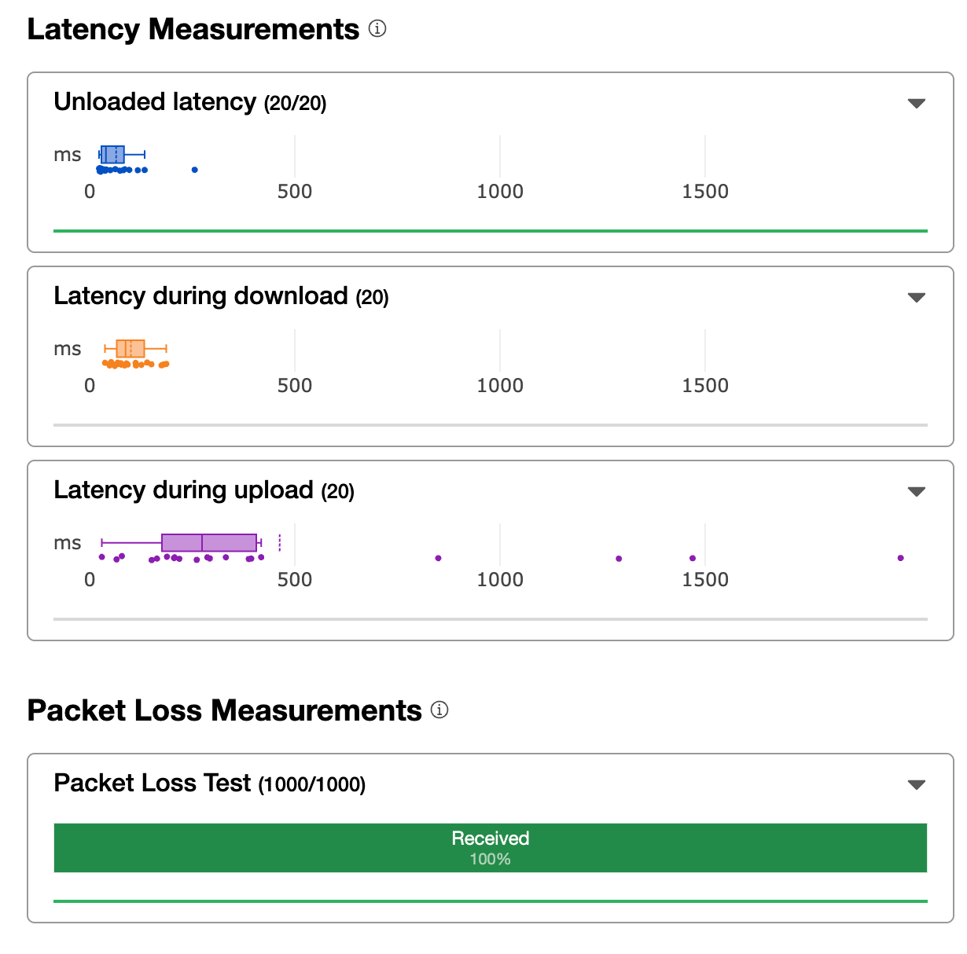The height and width of the screenshot is (954, 967).
Task: Click the 500 axis label in unloaded chart
Action: pyautogui.click(x=295, y=192)
